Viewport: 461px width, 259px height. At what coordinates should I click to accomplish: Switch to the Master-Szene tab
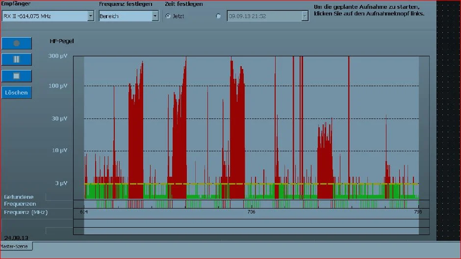coord(16,246)
